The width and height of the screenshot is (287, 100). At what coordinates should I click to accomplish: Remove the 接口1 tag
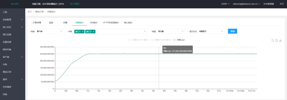coord(83,32)
